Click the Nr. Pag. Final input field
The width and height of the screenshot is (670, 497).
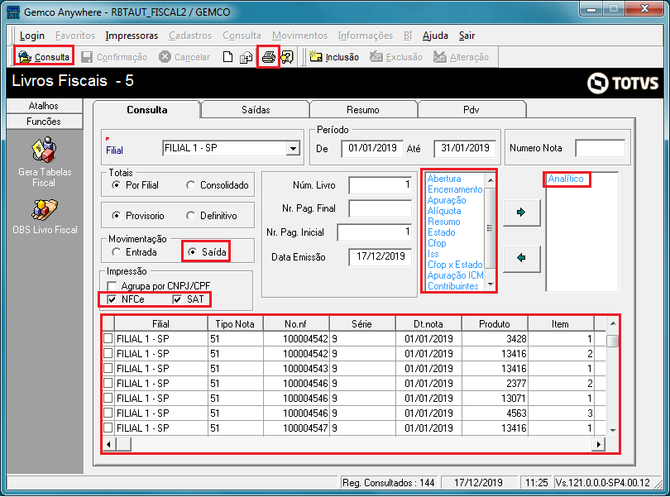(380, 208)
